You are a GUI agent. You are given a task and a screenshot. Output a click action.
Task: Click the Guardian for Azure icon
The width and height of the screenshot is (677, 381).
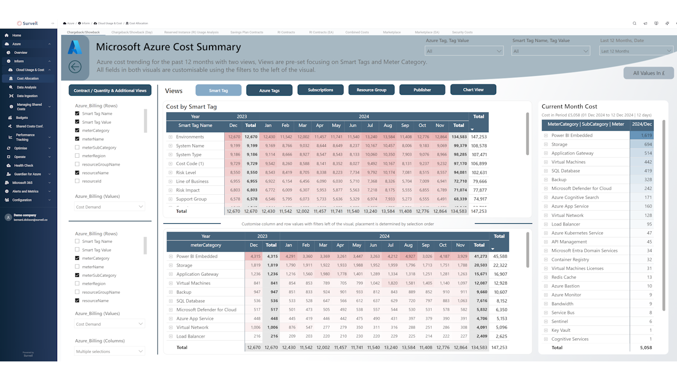click(x=9, y=174)
